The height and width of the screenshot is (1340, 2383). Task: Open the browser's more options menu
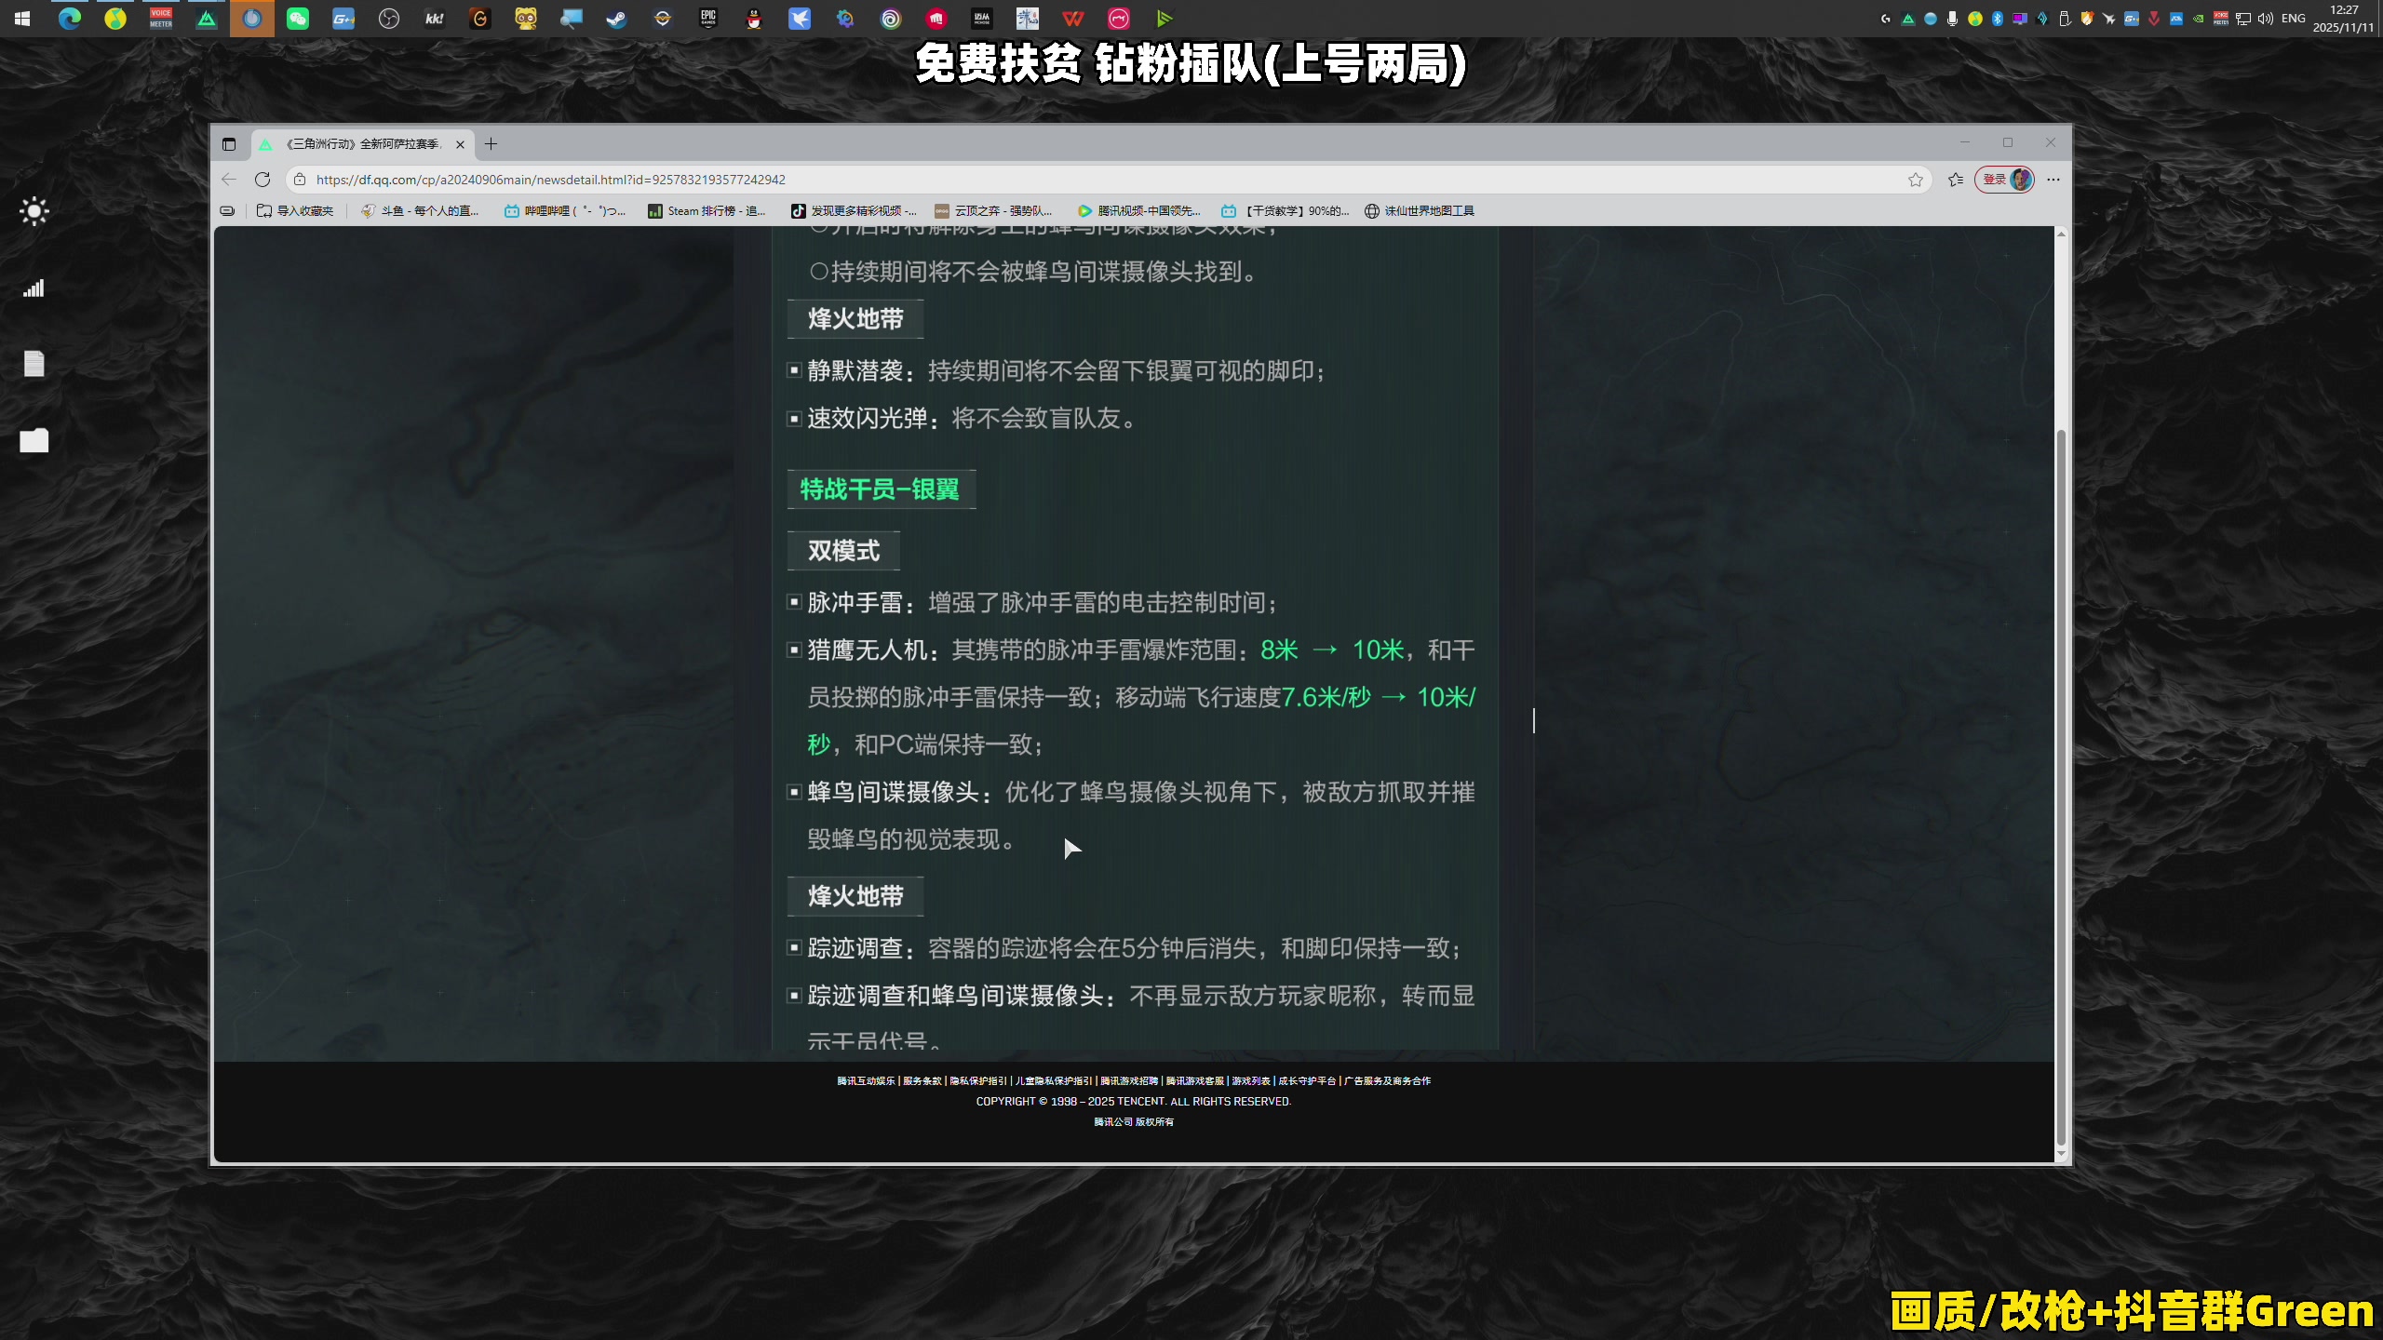[x=2053, y=180]
